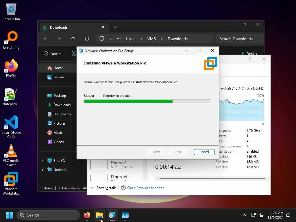Click the Firefox taskbar icon

point(87,215)
